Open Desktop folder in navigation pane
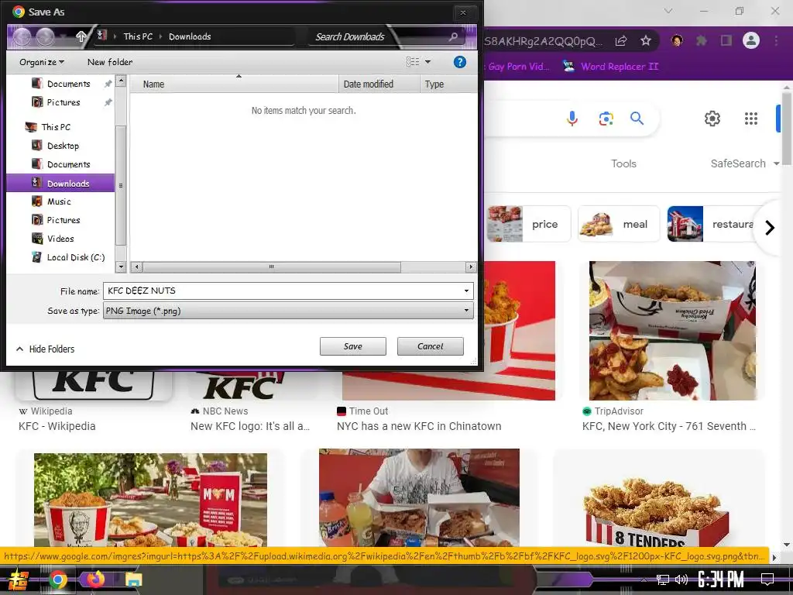 [x=63, y=146]
